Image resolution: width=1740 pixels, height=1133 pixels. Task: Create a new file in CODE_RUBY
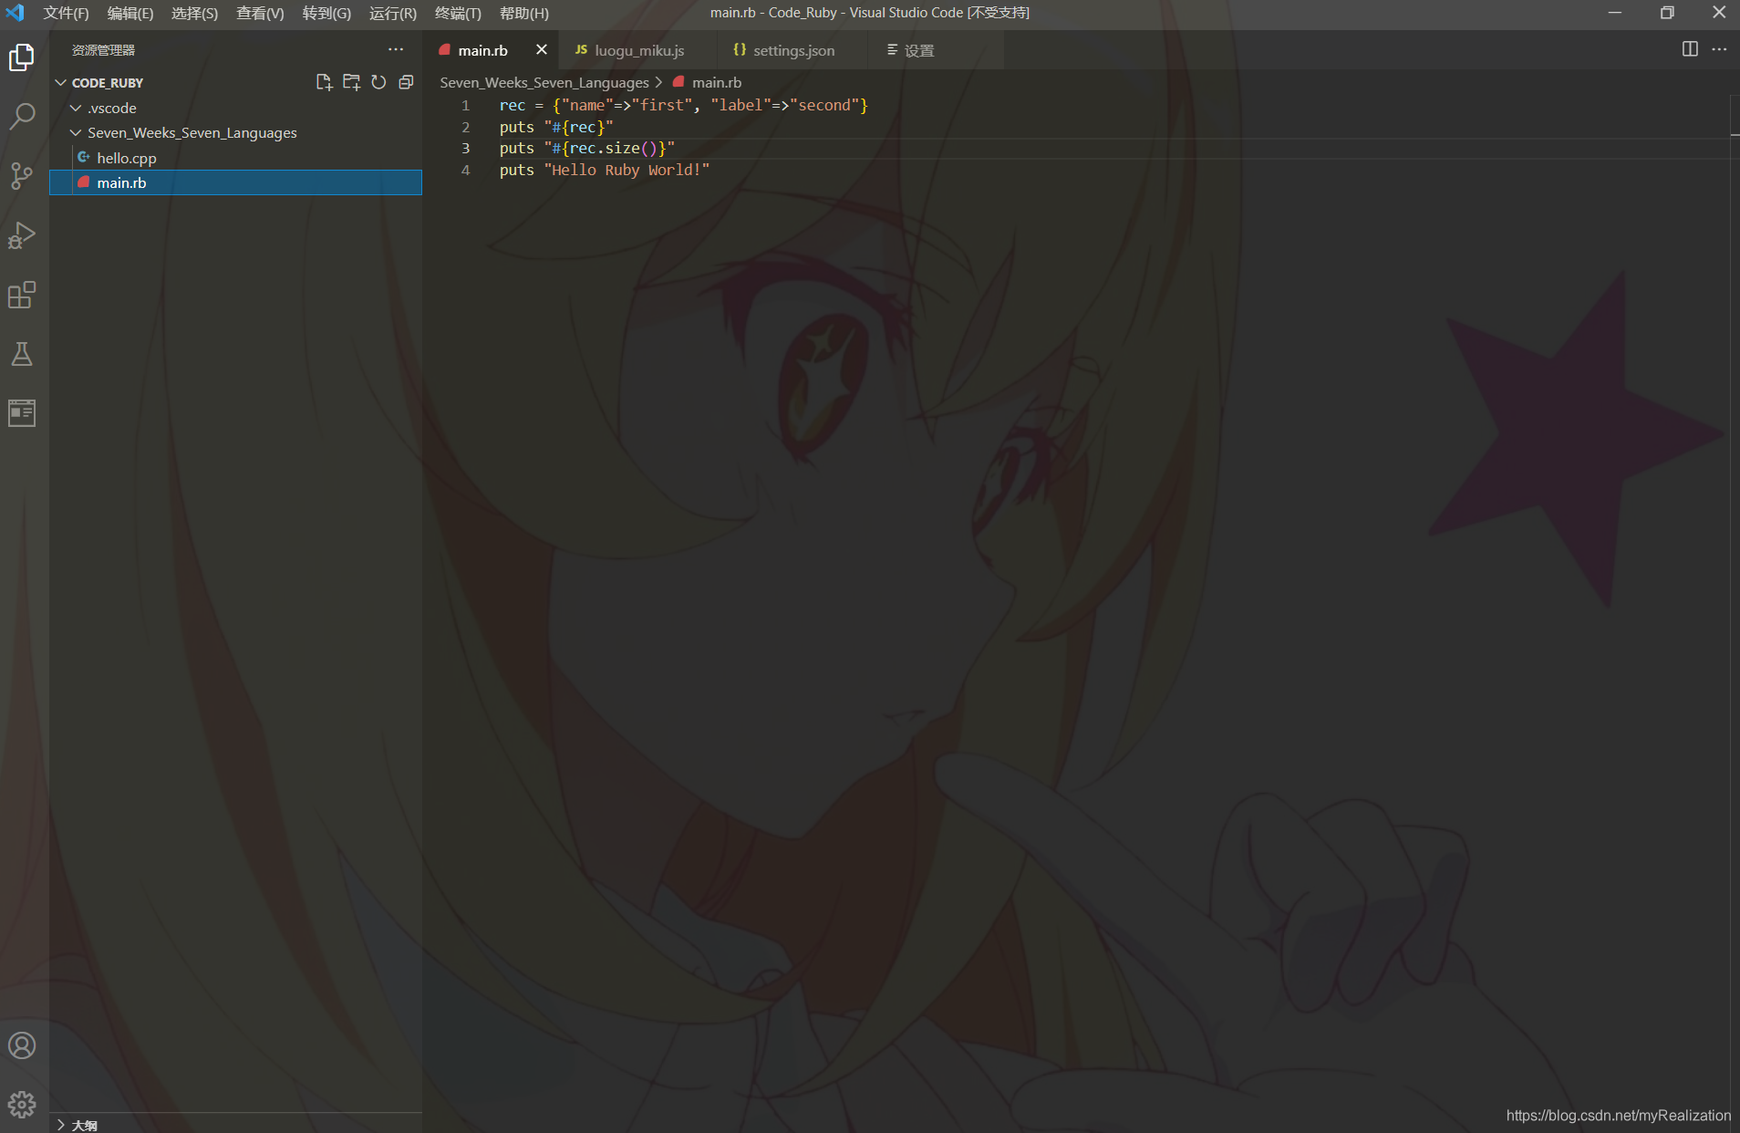click(x=324, y=82)
